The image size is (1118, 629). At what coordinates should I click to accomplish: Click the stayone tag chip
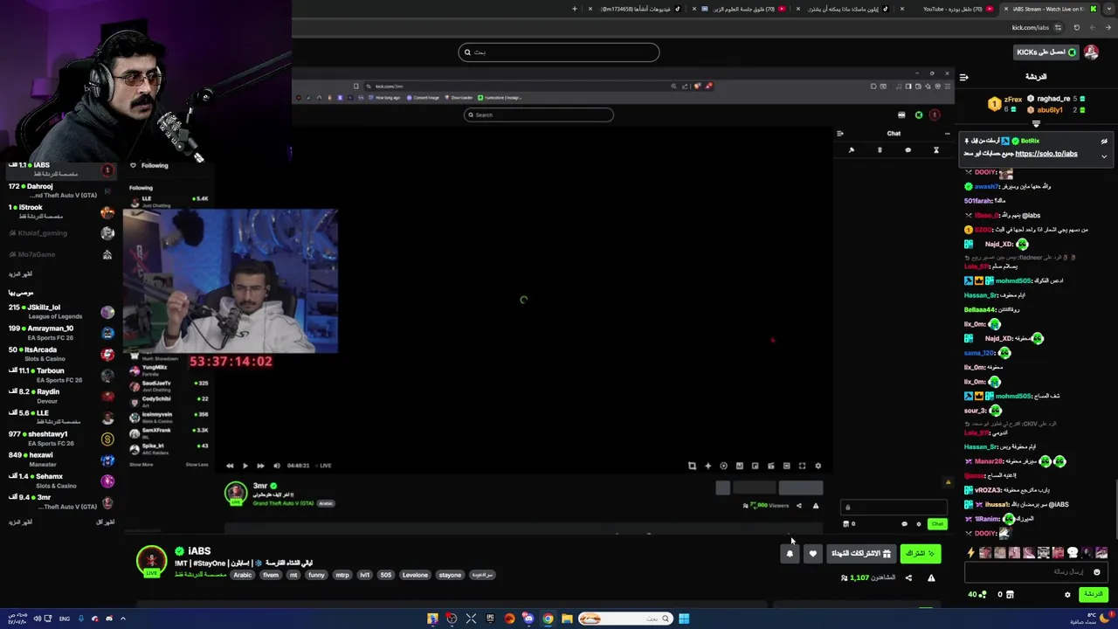[450, 575]
